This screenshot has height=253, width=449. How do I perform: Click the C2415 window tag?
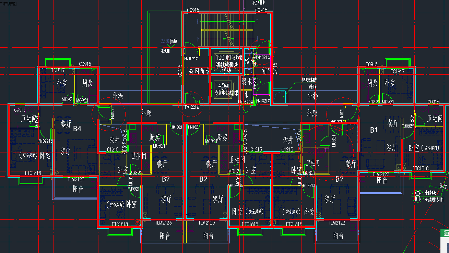pos(180,71)
